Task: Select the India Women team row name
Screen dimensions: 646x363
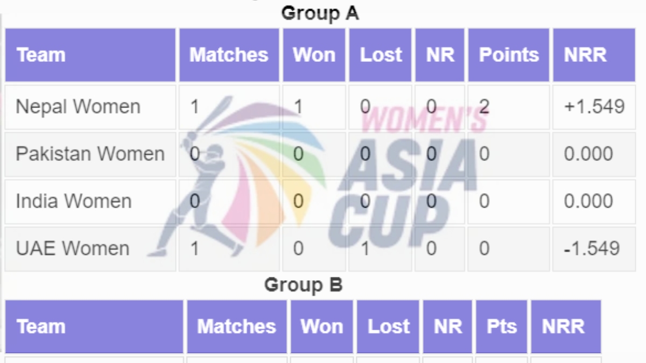Action: click(74, 201)
